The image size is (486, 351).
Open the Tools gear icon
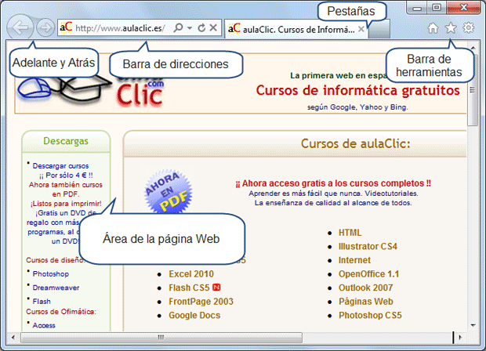click(x=469, y=28)
